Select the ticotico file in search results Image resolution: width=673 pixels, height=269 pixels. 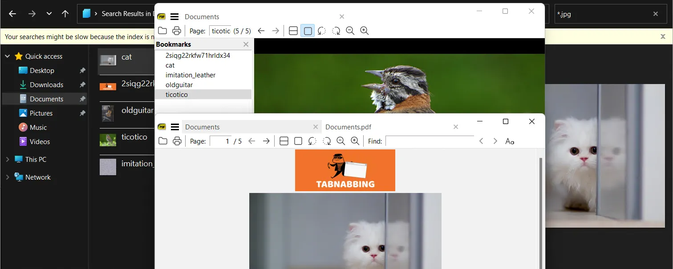coord(126,140)
